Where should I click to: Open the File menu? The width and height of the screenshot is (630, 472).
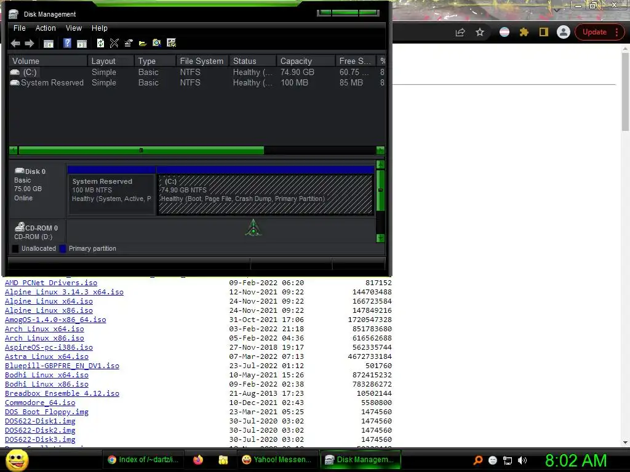[x=19, y=28]
